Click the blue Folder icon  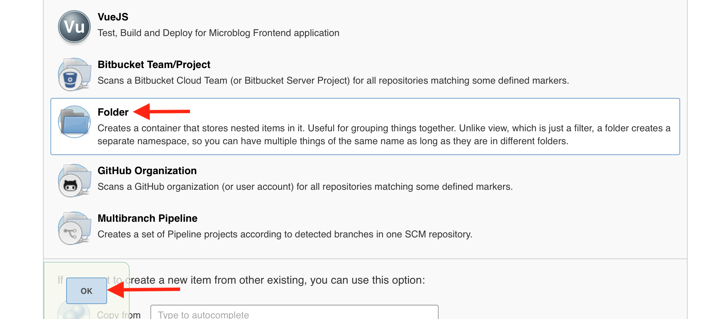pos(74,122)
